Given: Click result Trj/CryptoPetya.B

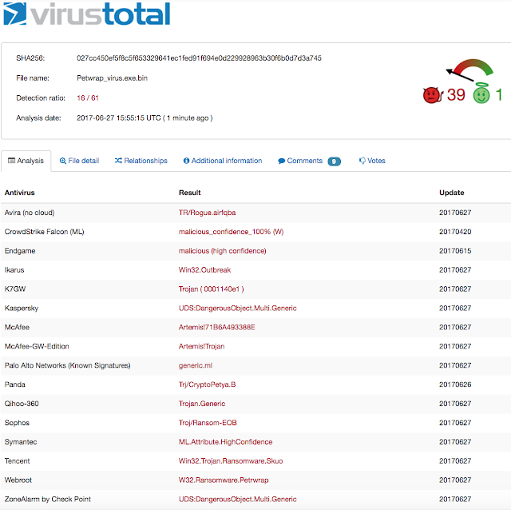Looking at the screenshot, I should (207, 384).
